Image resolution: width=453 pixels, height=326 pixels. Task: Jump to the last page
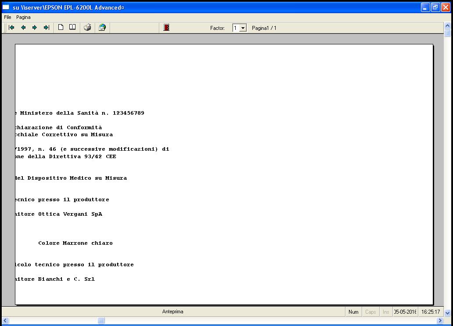click(46, 28)
